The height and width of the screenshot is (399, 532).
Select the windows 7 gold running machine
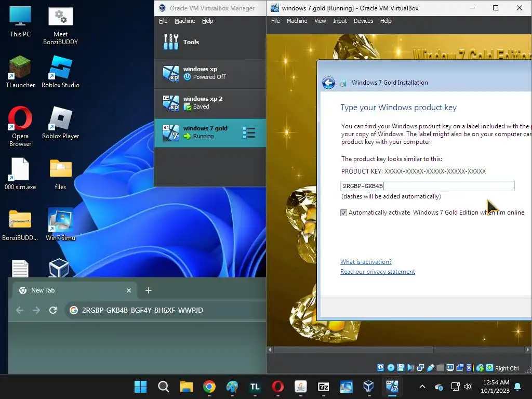(210, 132)
